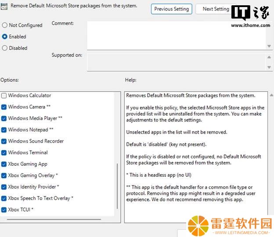Click the 'Default is disabled' help line
274x237 pixels.
(166, 144)
